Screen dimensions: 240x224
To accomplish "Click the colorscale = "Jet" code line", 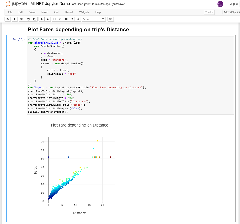I will click(61, 74).
